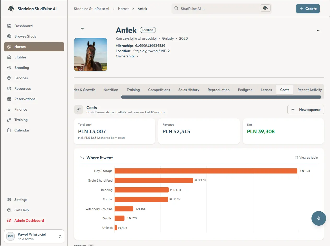Click Antek's horse photo thumbnail
Viewport: 330px width, 246px height.
tap(91, 55)
